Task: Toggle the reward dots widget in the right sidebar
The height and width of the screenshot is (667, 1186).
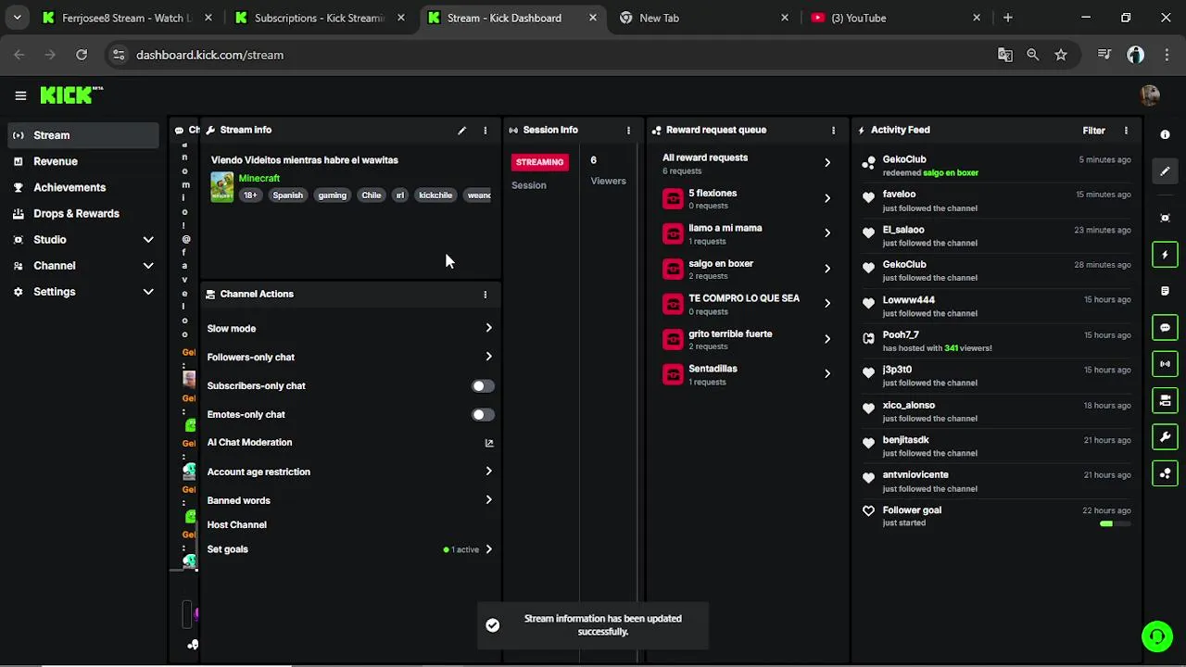Action: 1165,473
